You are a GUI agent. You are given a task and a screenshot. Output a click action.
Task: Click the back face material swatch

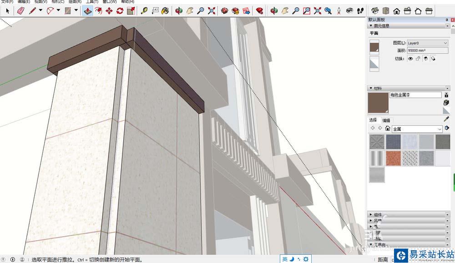coord(374,64)
